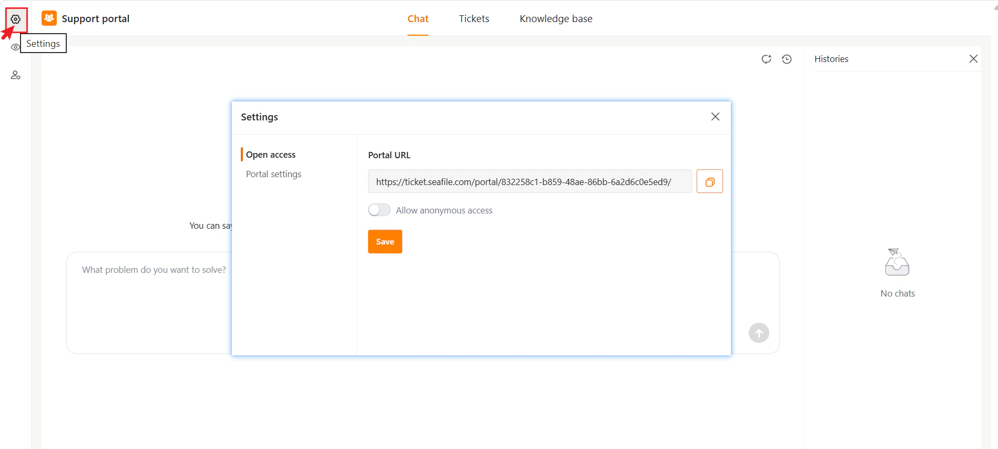This screenshot has height=449, width=998.
Task: Open chat history clock icon
Action: pyautogui.click(x=787, y=59)
